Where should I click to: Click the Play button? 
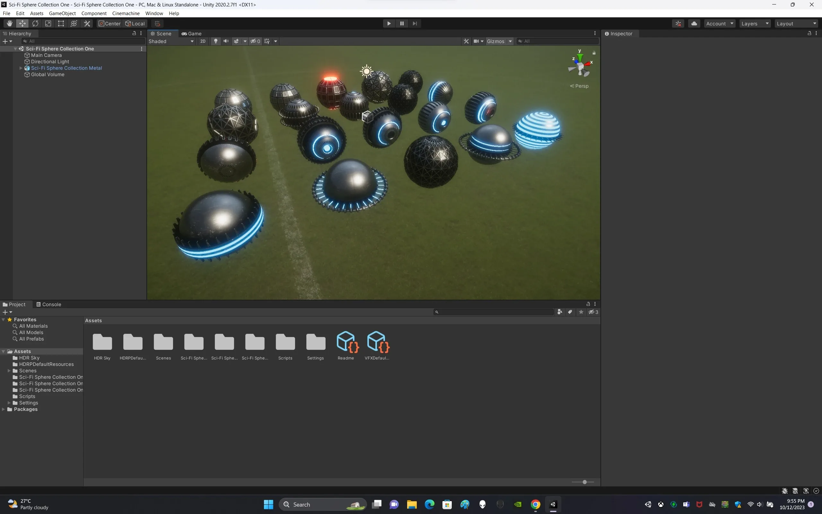click(x=389, y=23)
